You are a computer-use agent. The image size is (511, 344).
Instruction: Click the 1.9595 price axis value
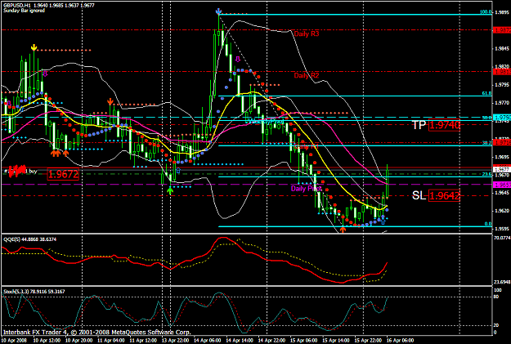(x=502, y=229)
